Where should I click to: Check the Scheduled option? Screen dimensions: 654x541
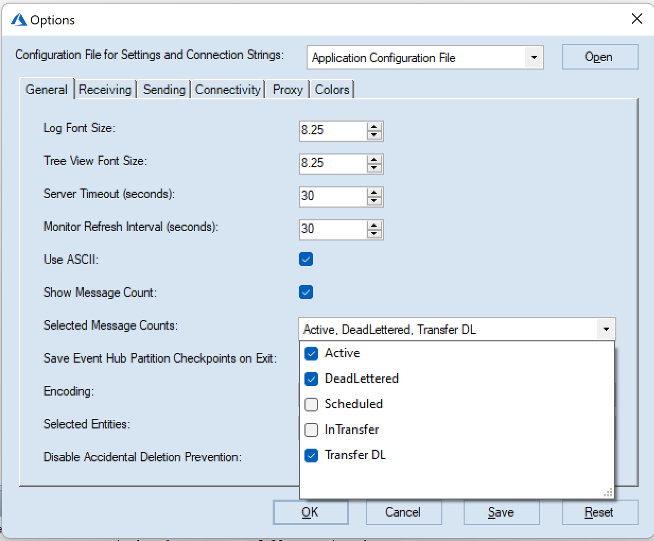click(311, 404)
